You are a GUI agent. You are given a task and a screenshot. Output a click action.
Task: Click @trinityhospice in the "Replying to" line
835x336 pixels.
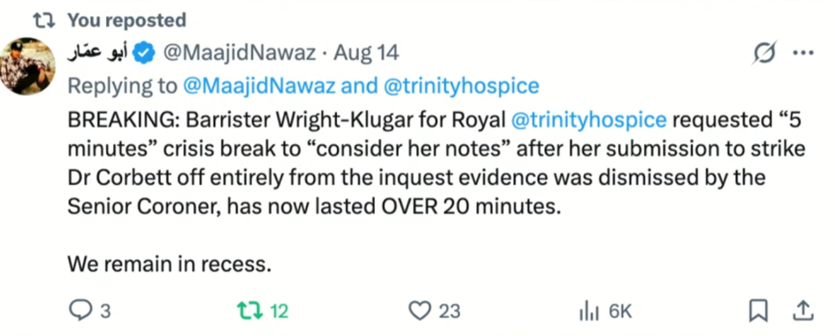pos(461,86)
